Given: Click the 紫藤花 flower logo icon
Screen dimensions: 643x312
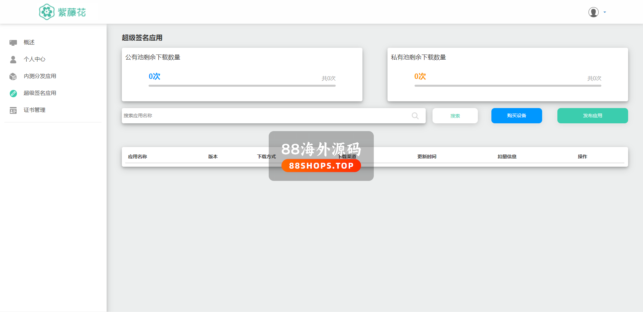Looking at the screenshot, I should (x=47, y=12).
